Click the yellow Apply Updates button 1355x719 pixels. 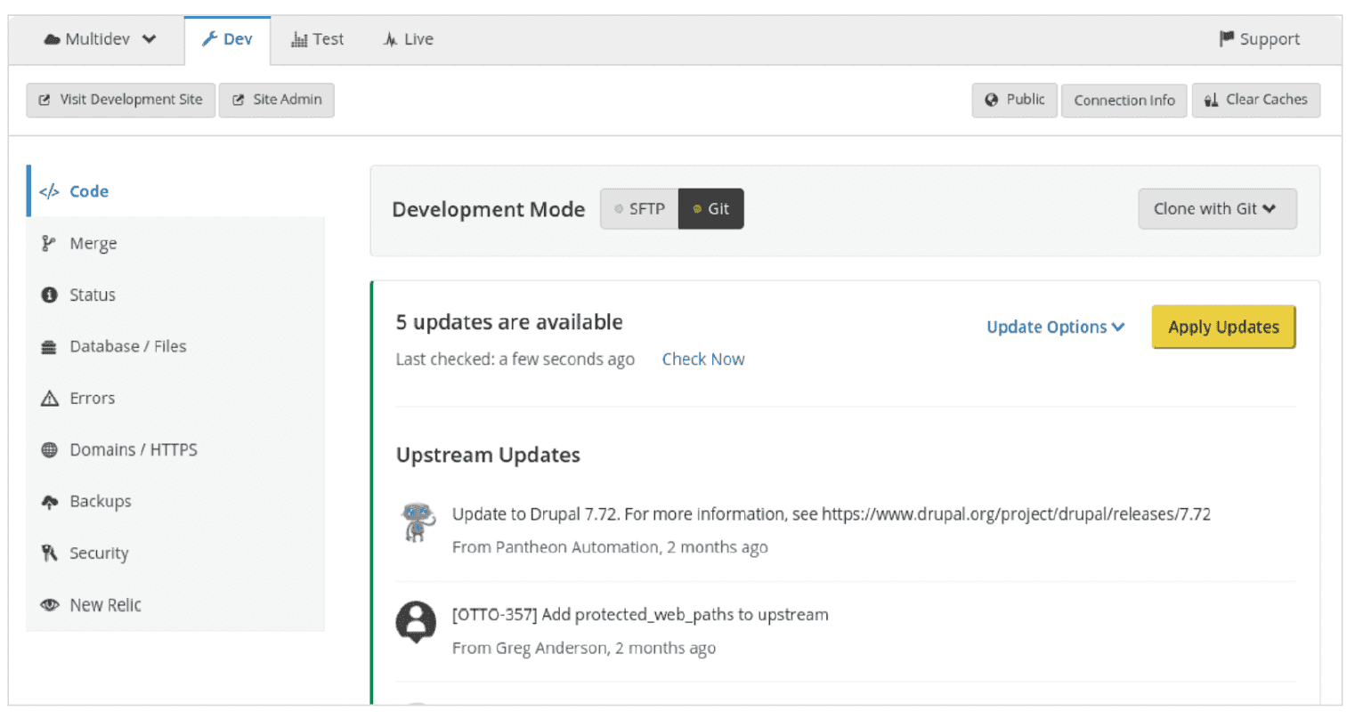[1223, 327]
